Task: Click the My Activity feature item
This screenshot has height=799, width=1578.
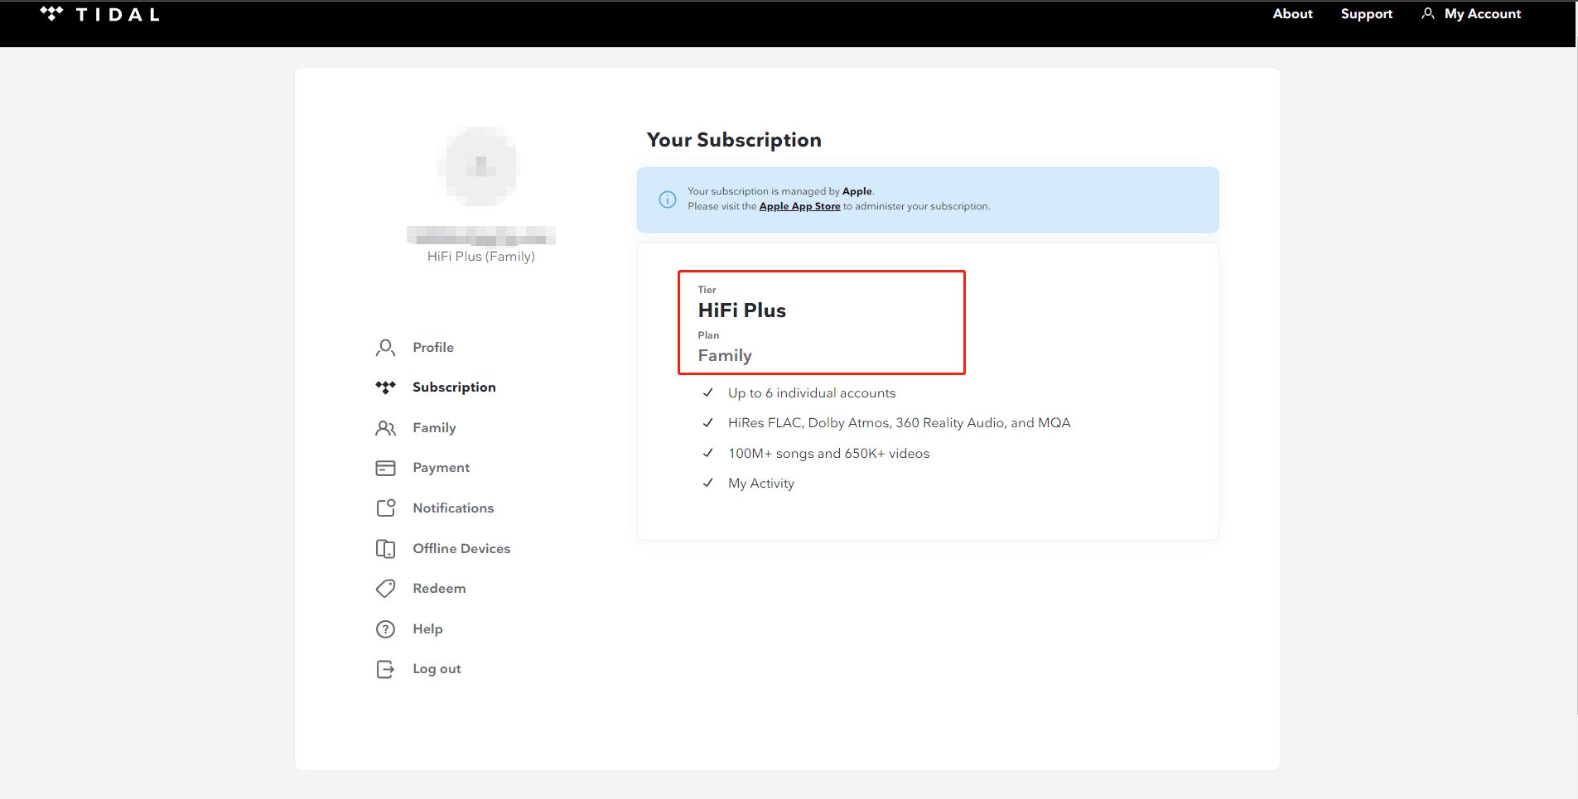Action: 760,484
